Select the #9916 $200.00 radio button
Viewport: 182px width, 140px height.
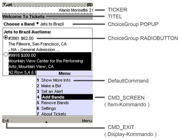click(5, 54)
